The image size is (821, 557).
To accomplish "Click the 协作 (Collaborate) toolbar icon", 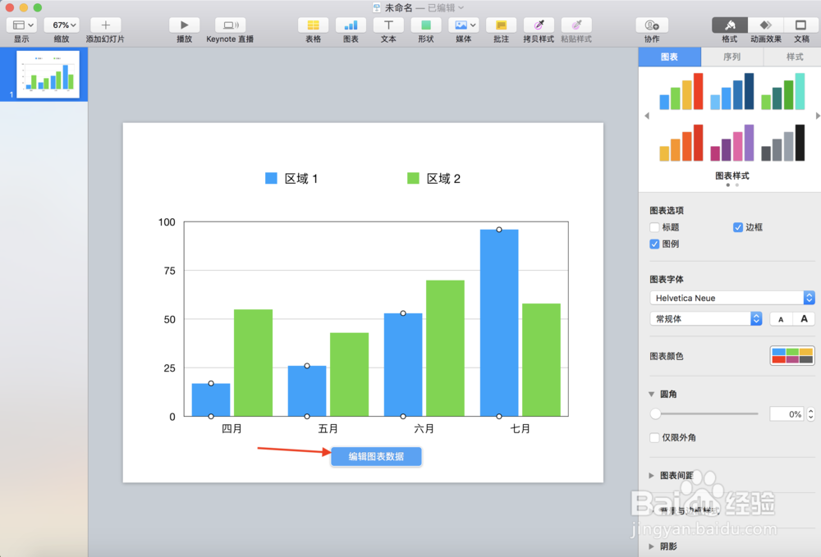I will [651, 25].
